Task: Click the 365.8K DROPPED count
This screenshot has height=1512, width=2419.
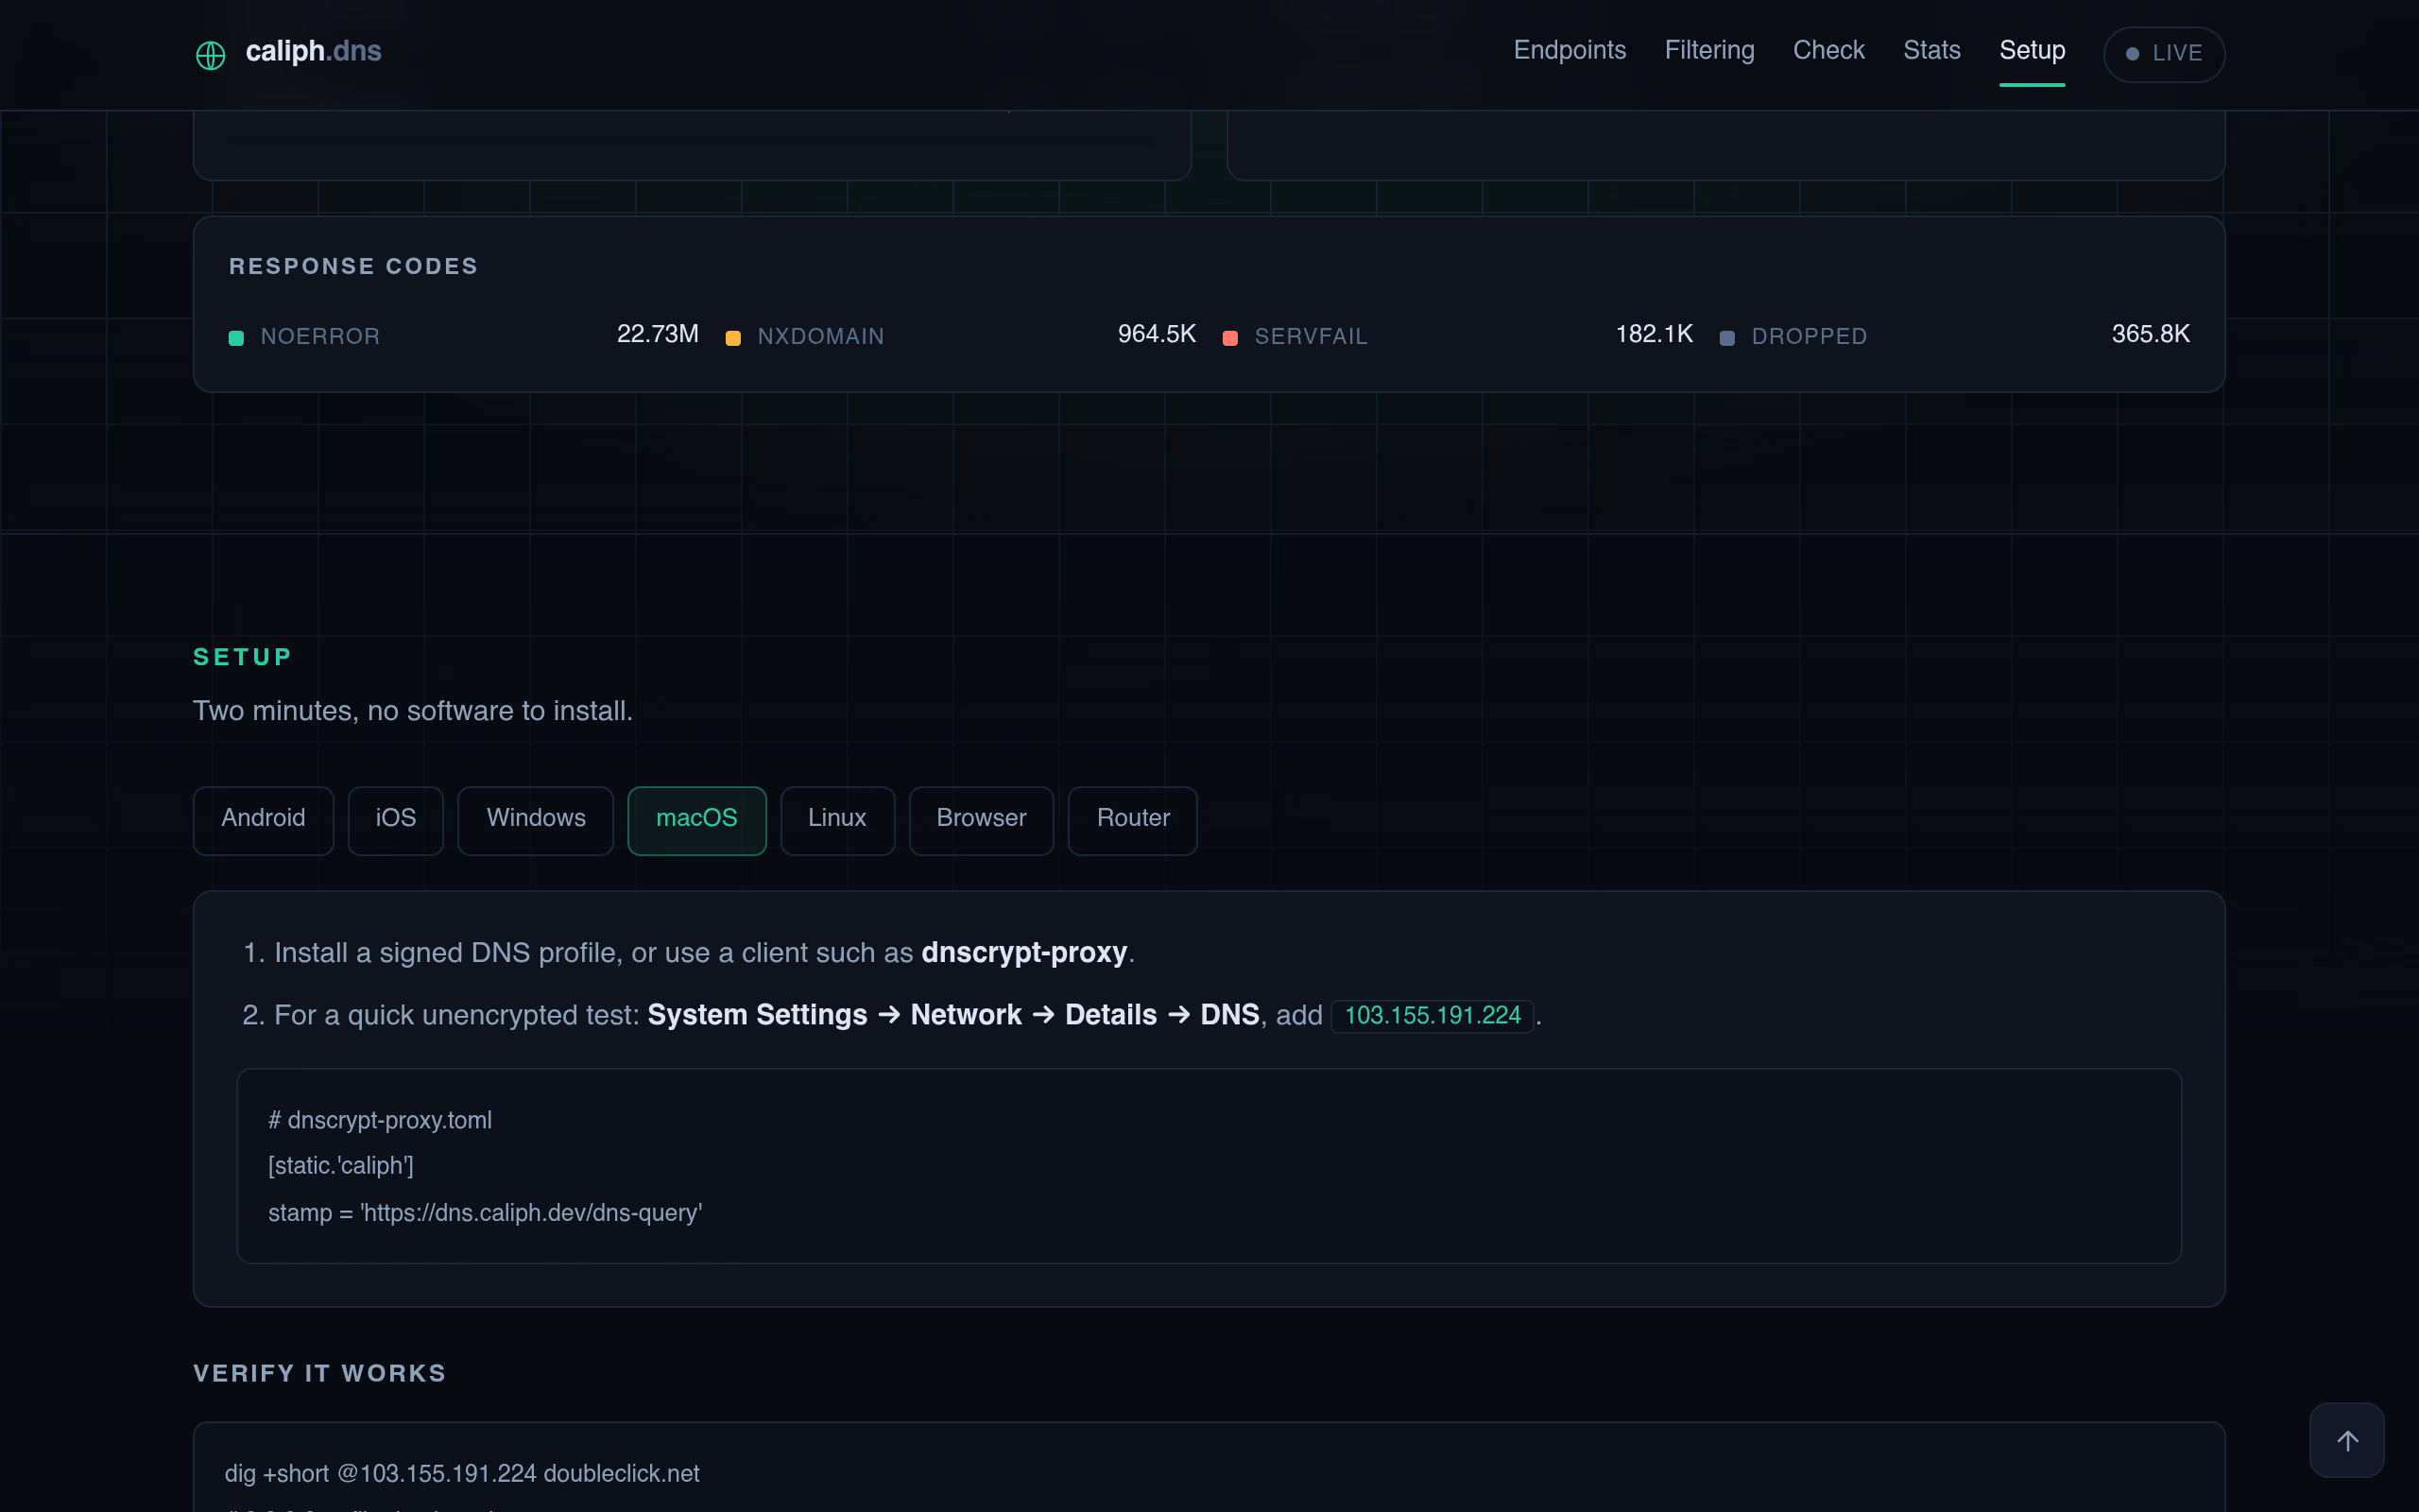Action: [x=2150, y=334]
